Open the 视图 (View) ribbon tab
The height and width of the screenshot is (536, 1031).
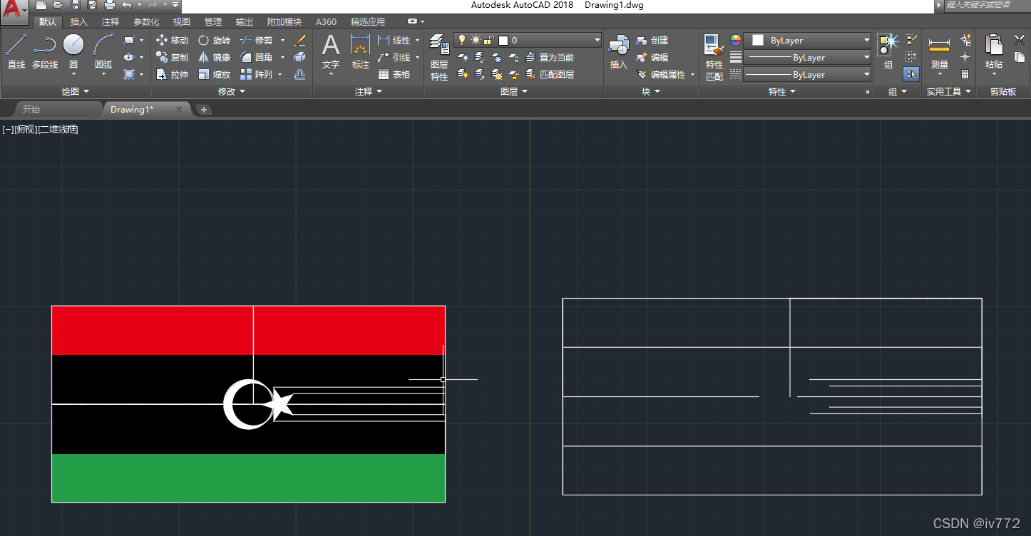tap(182, 22)
